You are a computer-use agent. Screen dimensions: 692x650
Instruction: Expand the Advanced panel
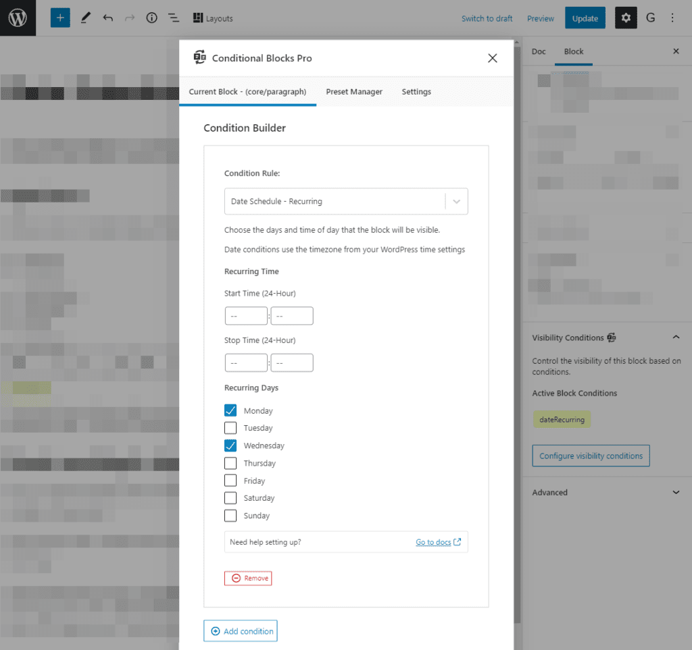pyautogui.click(x=606, y=492)
